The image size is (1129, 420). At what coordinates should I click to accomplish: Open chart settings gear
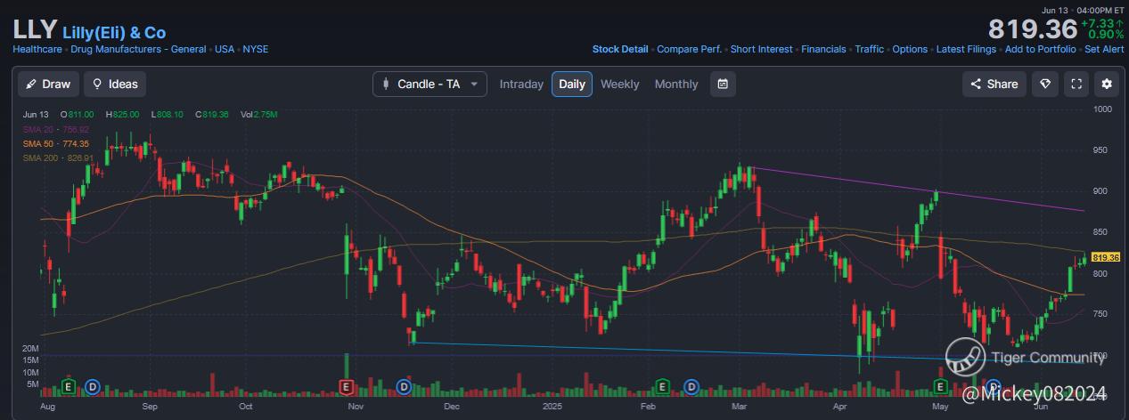(x=1107, y=84)
